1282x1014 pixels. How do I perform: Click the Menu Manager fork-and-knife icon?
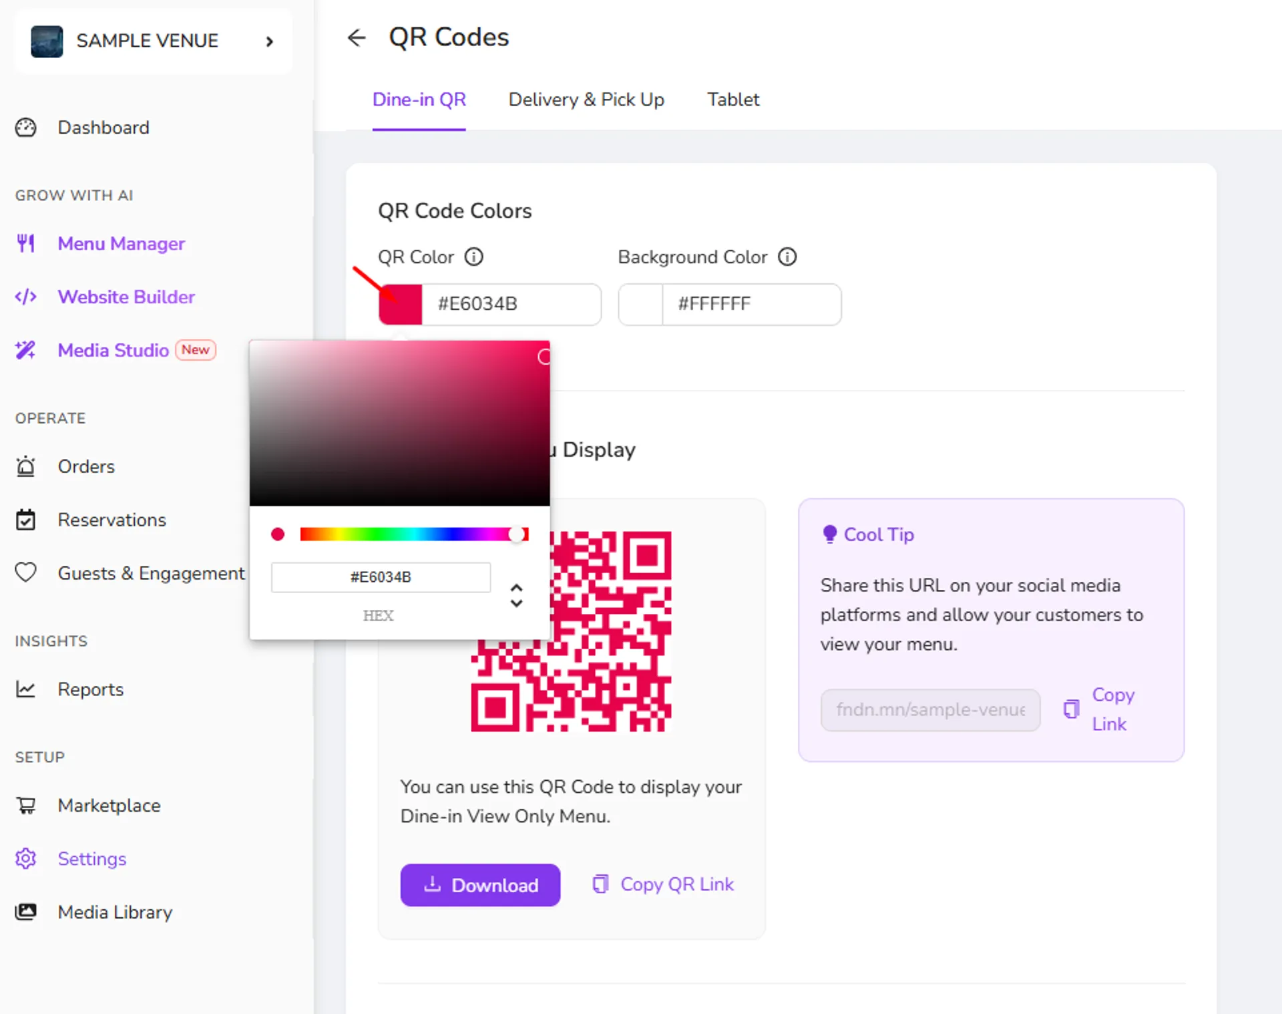(x=26, y=244)
